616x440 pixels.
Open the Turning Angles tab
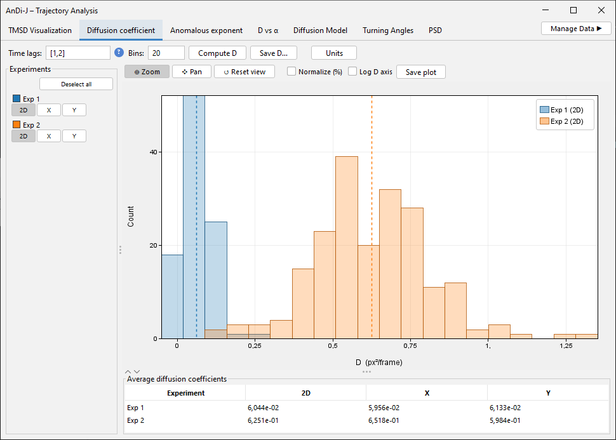(388, 30)
